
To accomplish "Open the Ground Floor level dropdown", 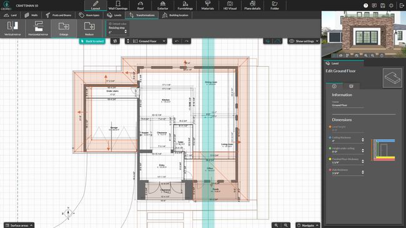I will [x=149, y=41].
